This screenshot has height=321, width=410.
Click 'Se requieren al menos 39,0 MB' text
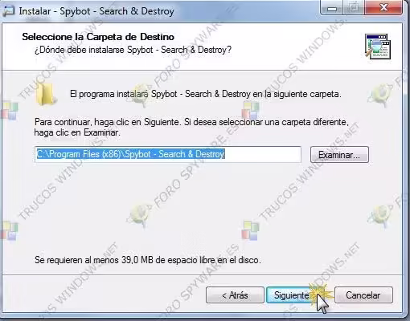point(148,260)
